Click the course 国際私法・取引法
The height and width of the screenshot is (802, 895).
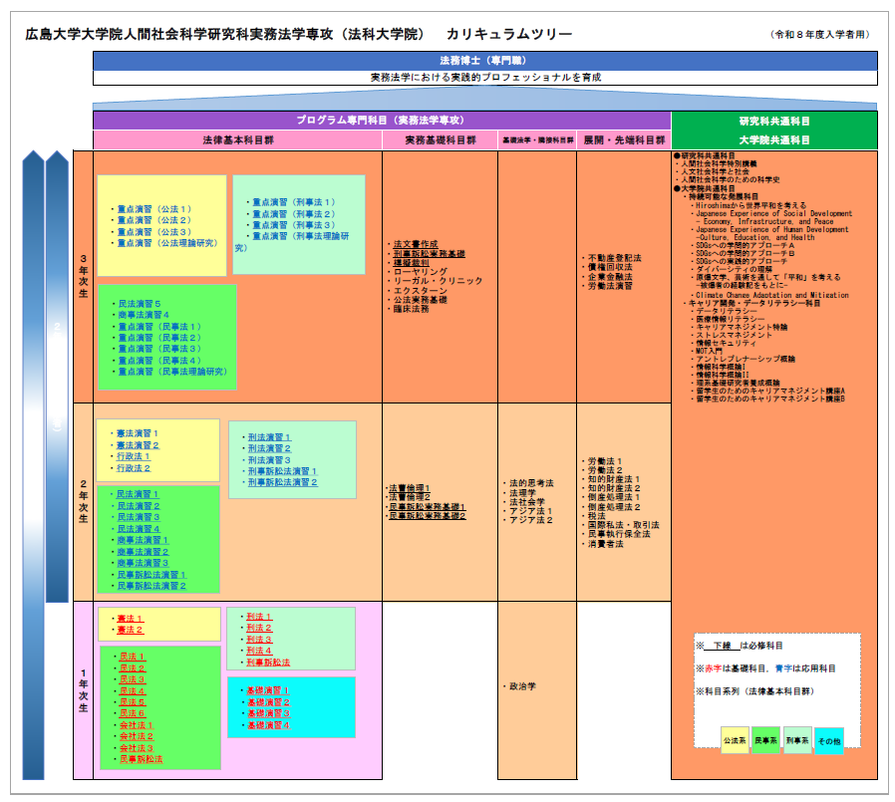pos(623,525)
